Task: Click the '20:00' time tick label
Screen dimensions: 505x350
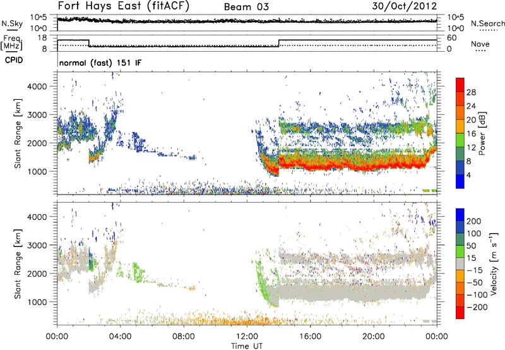Action: tap(374, 337)
